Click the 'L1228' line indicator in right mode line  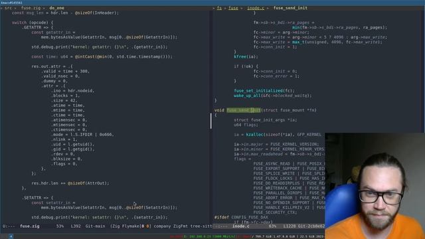click(290, 226)
